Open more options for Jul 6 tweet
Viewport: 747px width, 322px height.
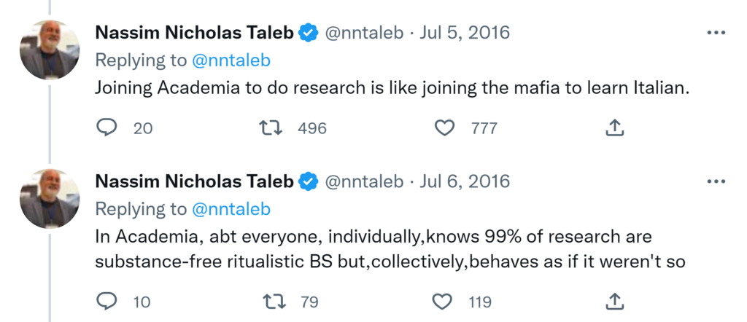716,181
